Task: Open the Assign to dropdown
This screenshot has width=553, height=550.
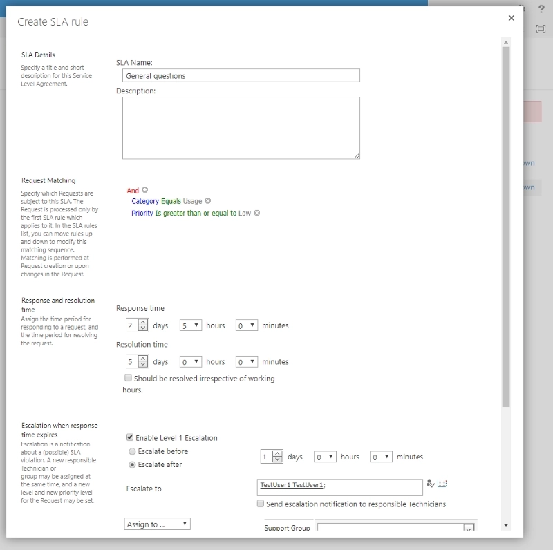Action: (x=157, y=524)
